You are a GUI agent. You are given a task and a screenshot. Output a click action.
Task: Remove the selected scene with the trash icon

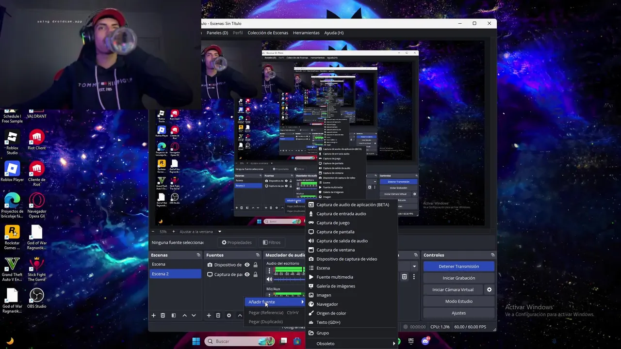click(163, 316)
